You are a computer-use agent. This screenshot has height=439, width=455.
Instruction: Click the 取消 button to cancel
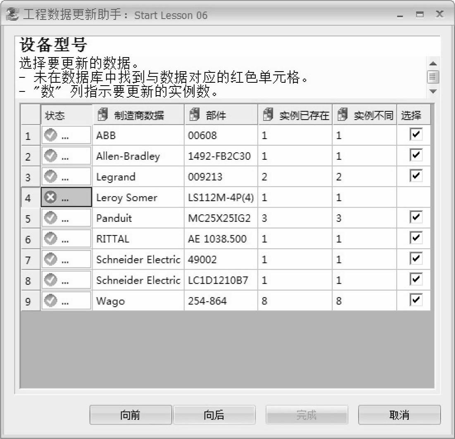pyautogui.click(x=399, y=415)
